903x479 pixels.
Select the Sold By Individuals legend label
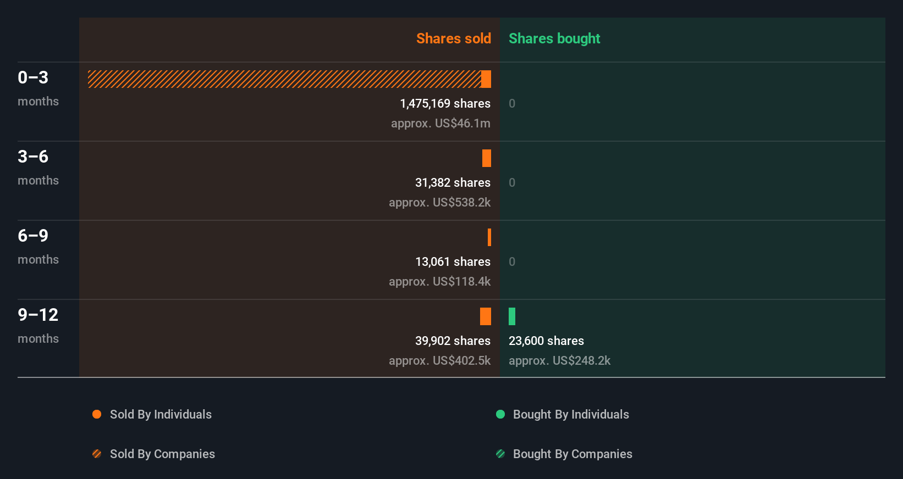161,414
